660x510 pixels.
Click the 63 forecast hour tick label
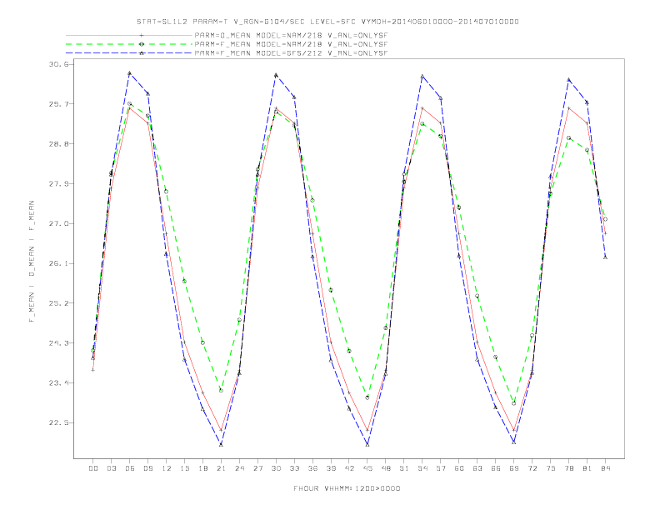[x=477, y=468]
